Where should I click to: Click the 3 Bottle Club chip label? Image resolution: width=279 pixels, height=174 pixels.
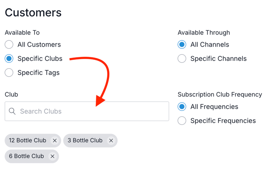(x=85, y=141)
